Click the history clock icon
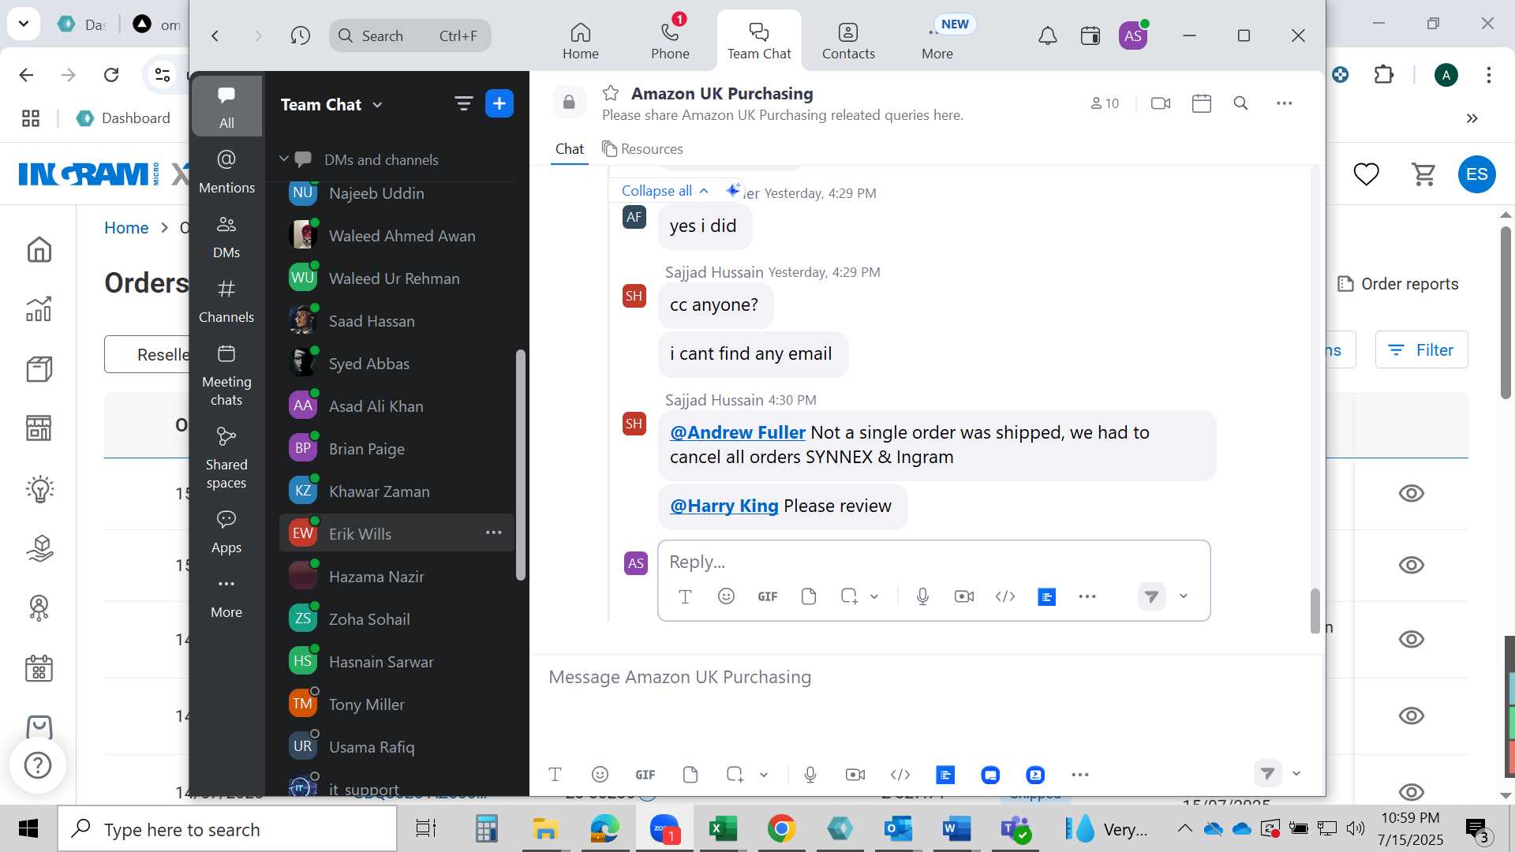The height and width of the screenshot is (852, 1515). [300, 35]
